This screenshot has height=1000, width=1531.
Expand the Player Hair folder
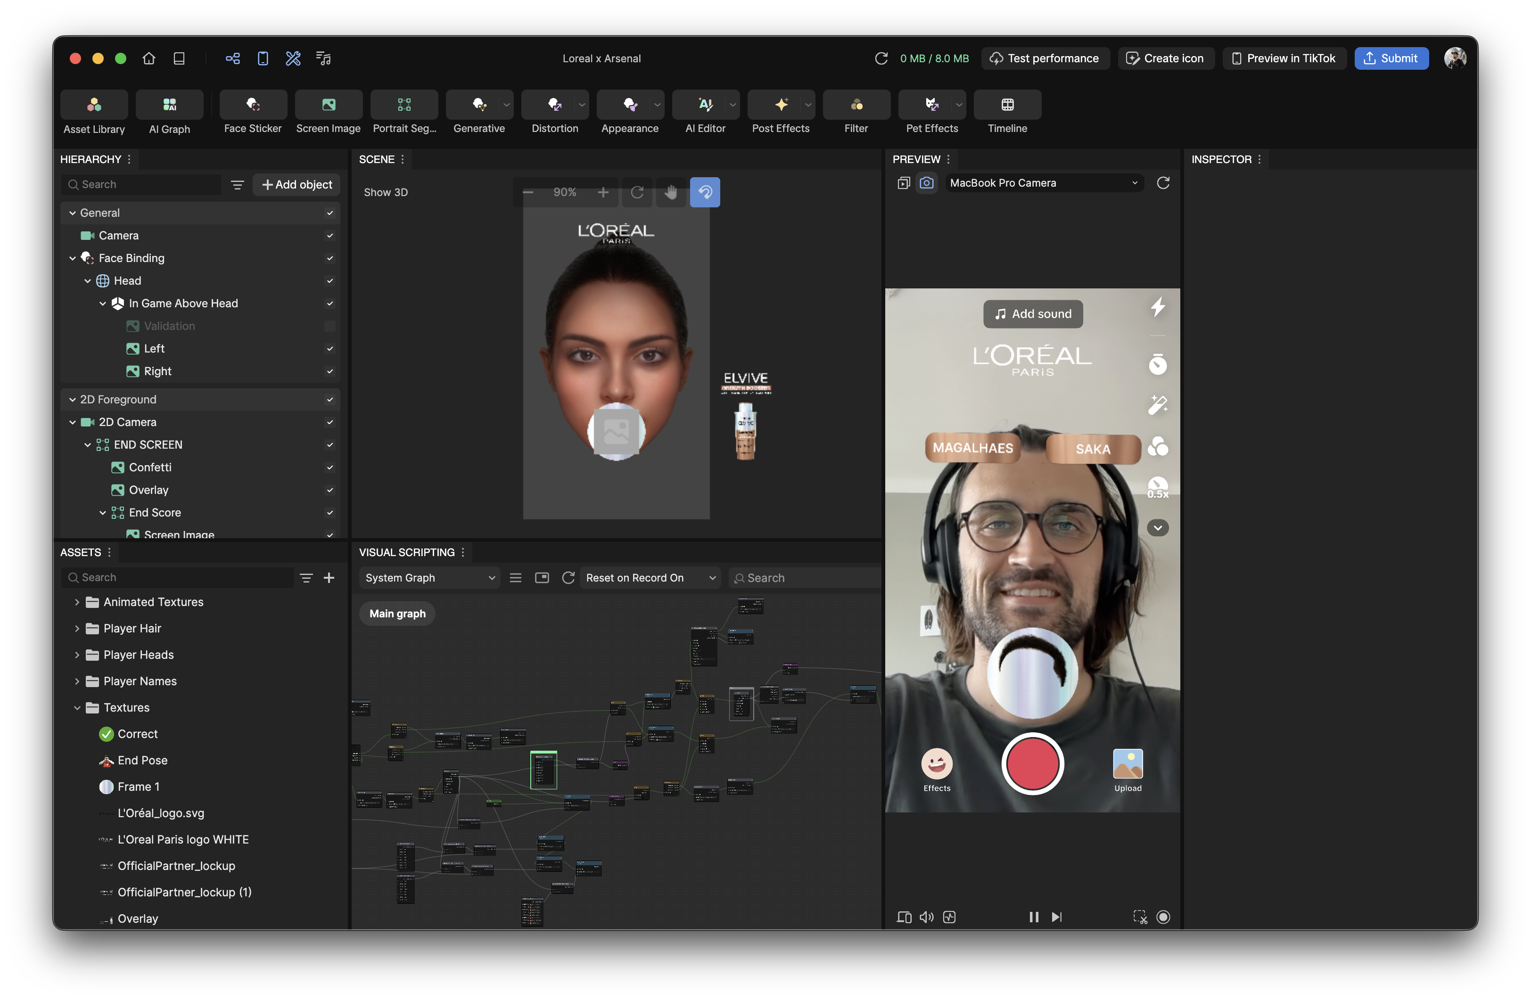(x=76, y=628)
